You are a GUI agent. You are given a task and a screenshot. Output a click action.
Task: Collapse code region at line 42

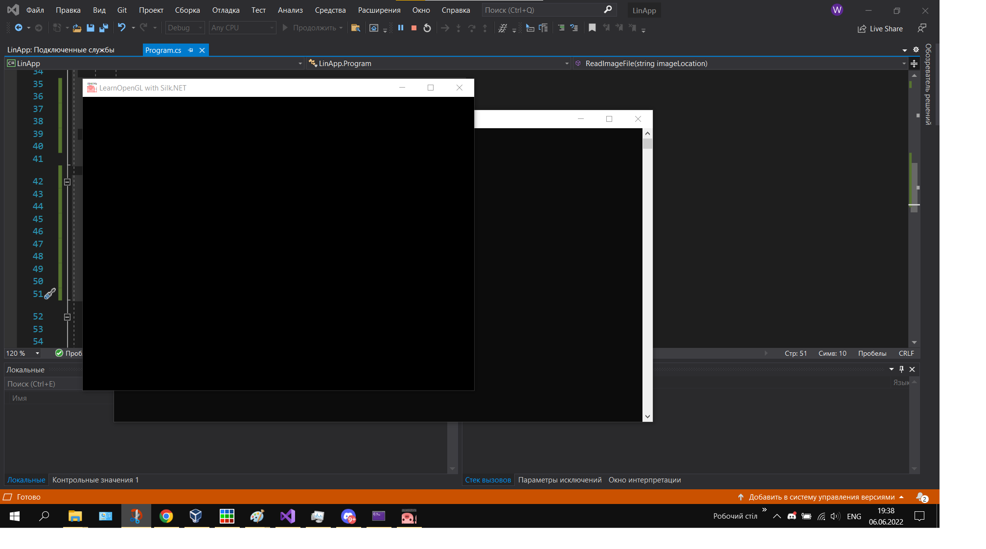[x=67, y=182]
